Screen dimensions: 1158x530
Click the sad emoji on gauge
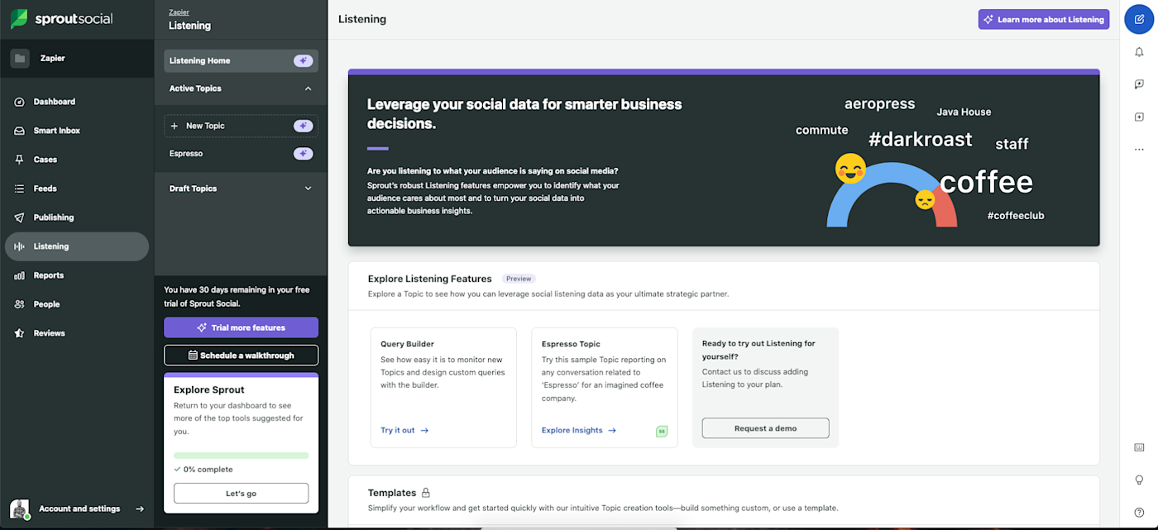click(925, 199)
